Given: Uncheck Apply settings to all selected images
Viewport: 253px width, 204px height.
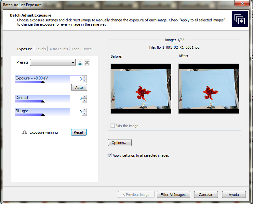Looking at the screenshot, I should [110, 155].
